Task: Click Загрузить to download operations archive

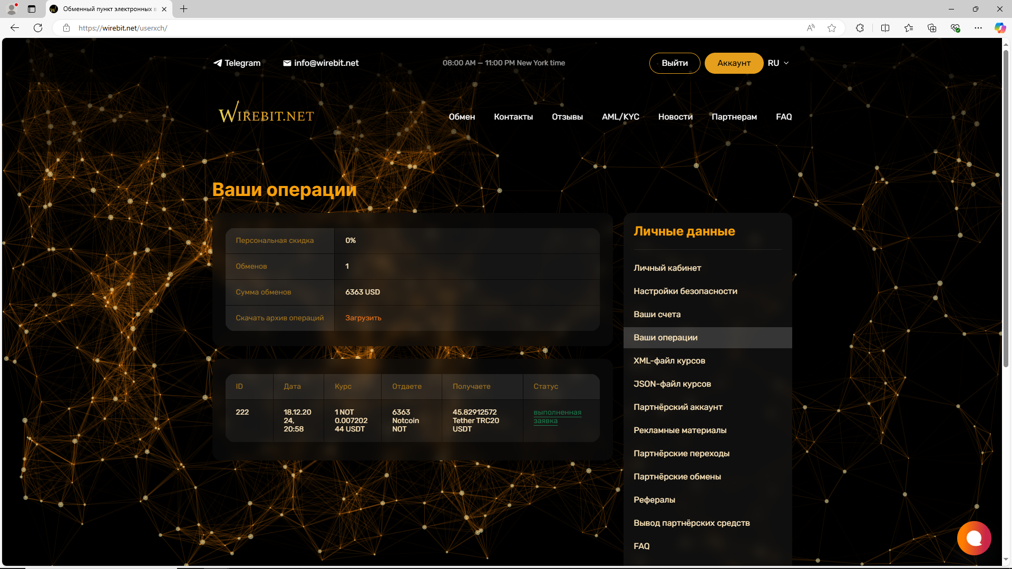Action: 363,318
